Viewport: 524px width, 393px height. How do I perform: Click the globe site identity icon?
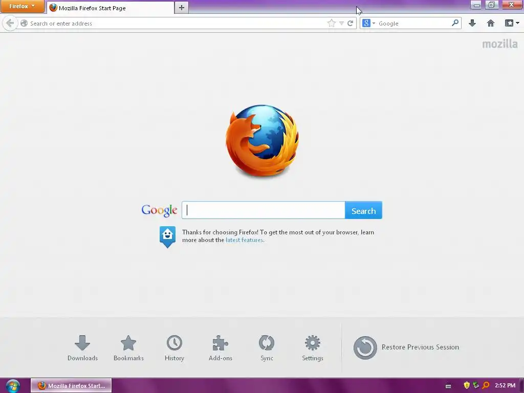click(x=24, y=24)
